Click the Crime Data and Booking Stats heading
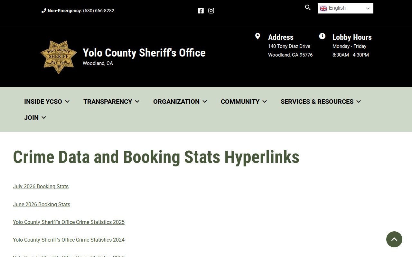The height and width of the screenshot is (257, 412). click(156, 157)
